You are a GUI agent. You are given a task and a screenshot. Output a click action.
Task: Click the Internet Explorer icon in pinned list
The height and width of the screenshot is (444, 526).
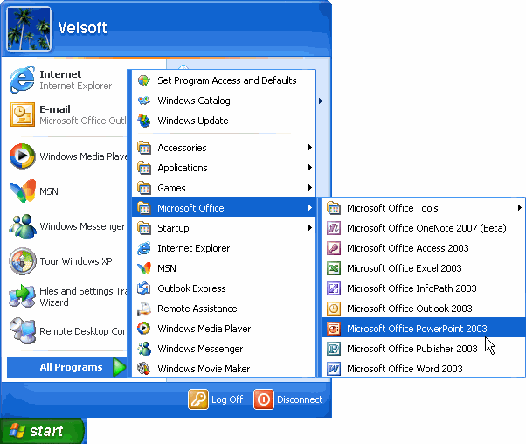[x=22, y=80]
